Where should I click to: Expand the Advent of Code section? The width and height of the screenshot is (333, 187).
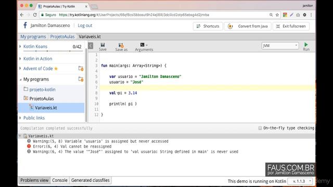(x=20, y=68)
